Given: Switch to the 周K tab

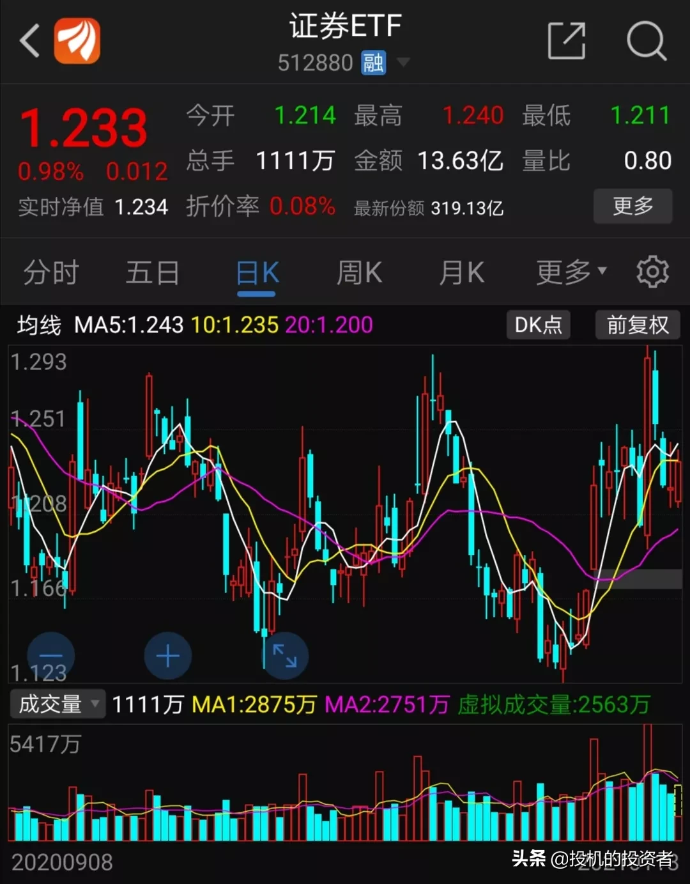Looking at the screenshot, I should 359,273.
